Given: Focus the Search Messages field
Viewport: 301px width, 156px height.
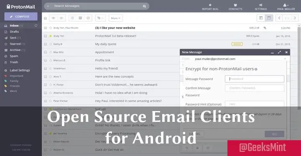Looking at the screenshot, I should pyautogui.click(x=96, y=6).
